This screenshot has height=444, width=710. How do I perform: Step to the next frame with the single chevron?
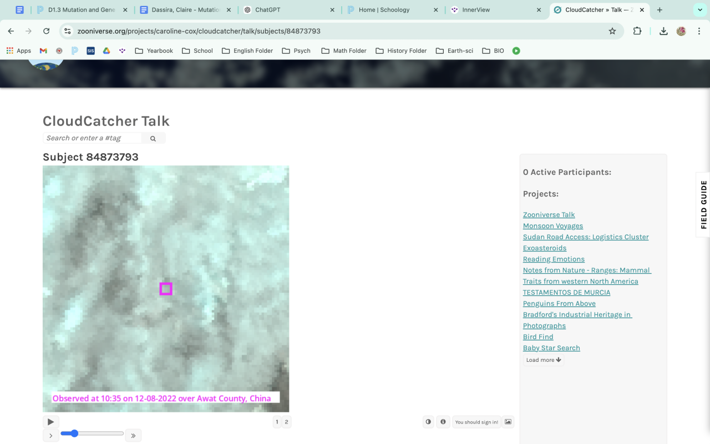point(50,436)
